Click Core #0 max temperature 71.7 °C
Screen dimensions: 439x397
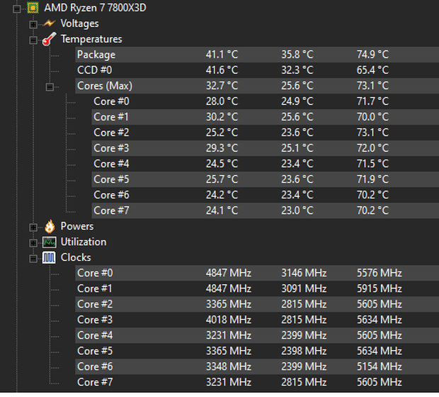click(373, 101)
